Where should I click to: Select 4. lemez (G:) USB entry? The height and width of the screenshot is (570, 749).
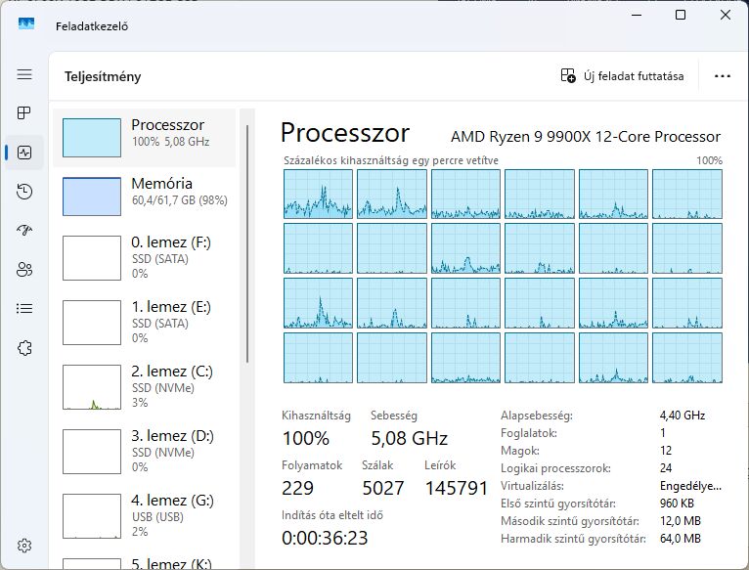[x=145, y=516]
